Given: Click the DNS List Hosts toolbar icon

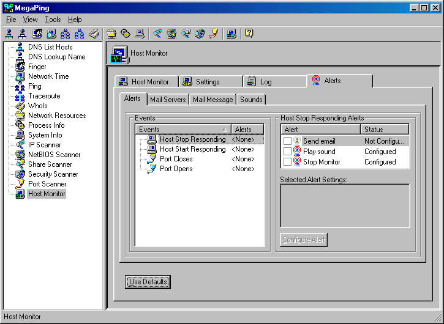Looking at the screenshot, I should click(9, 34).
